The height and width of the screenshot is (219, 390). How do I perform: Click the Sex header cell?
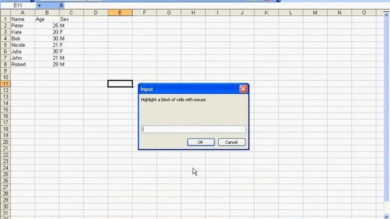[x=71, y=19]
